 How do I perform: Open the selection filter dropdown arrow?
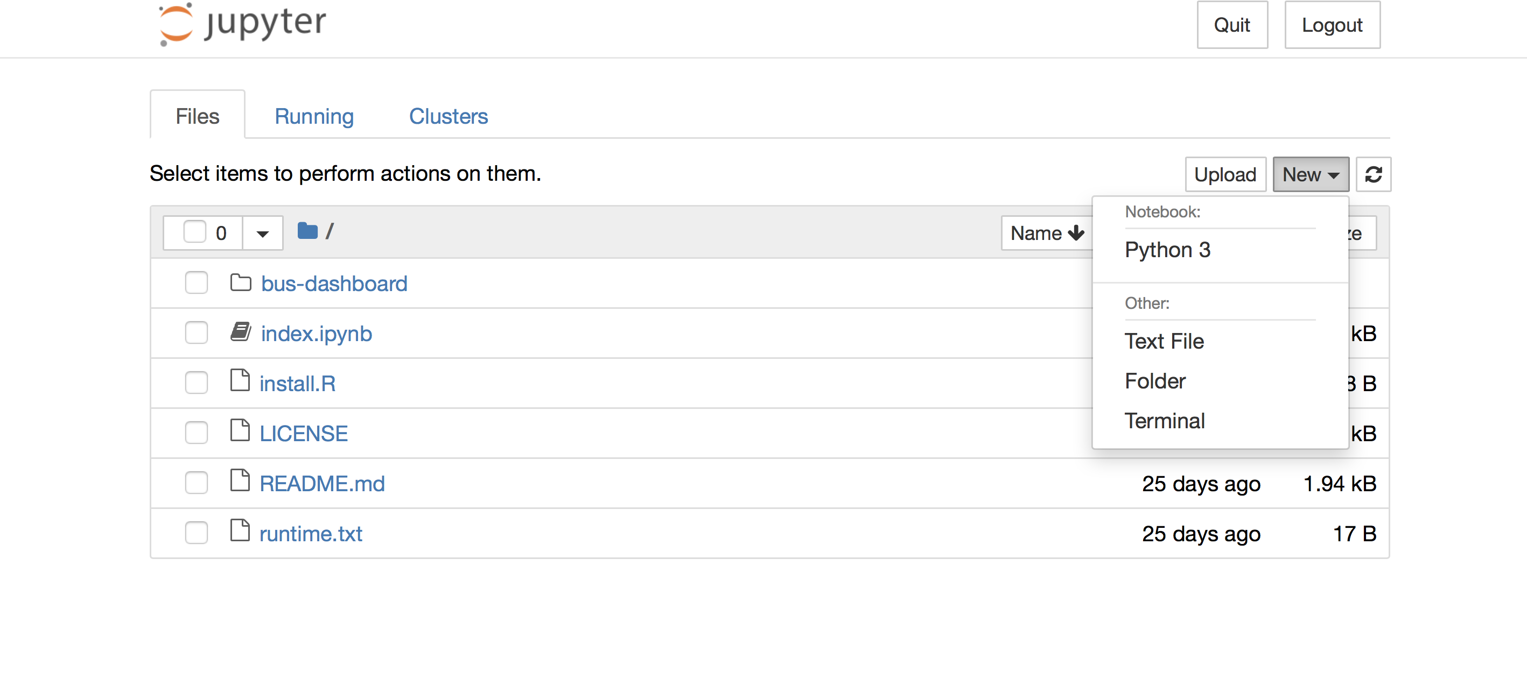point(262,232)
